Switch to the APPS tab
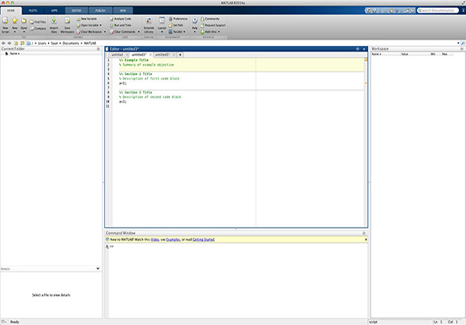Image resolution: width=466 pixels, height=325 pixels. [54, 10]
